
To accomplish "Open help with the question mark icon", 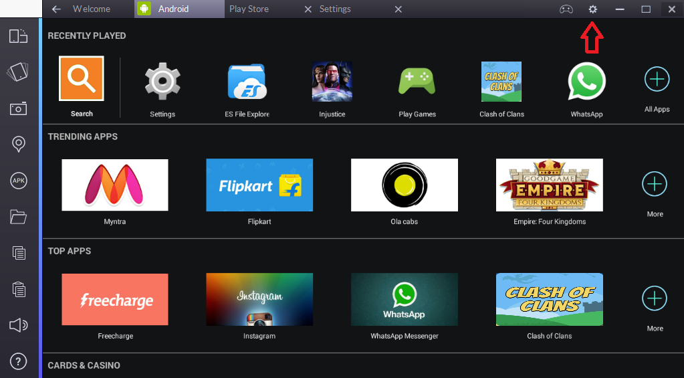I will click(x=18, y=361).
